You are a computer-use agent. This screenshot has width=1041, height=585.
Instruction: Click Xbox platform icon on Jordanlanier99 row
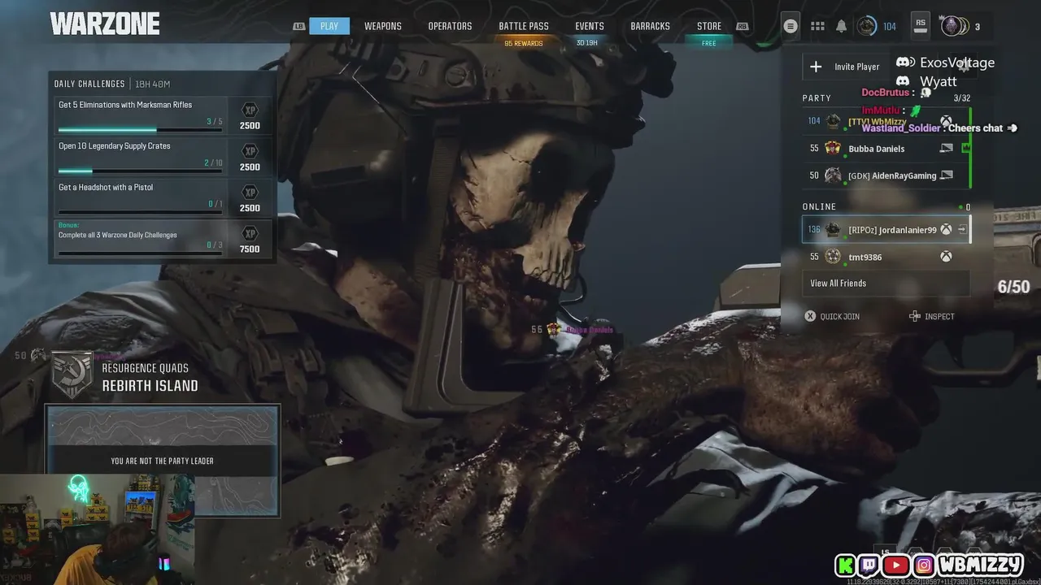coord(946,230)
